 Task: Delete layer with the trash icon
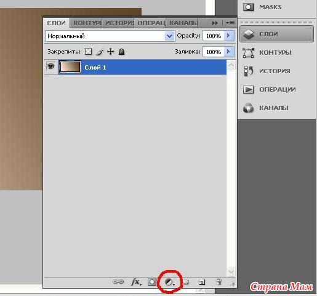[219, 282]
